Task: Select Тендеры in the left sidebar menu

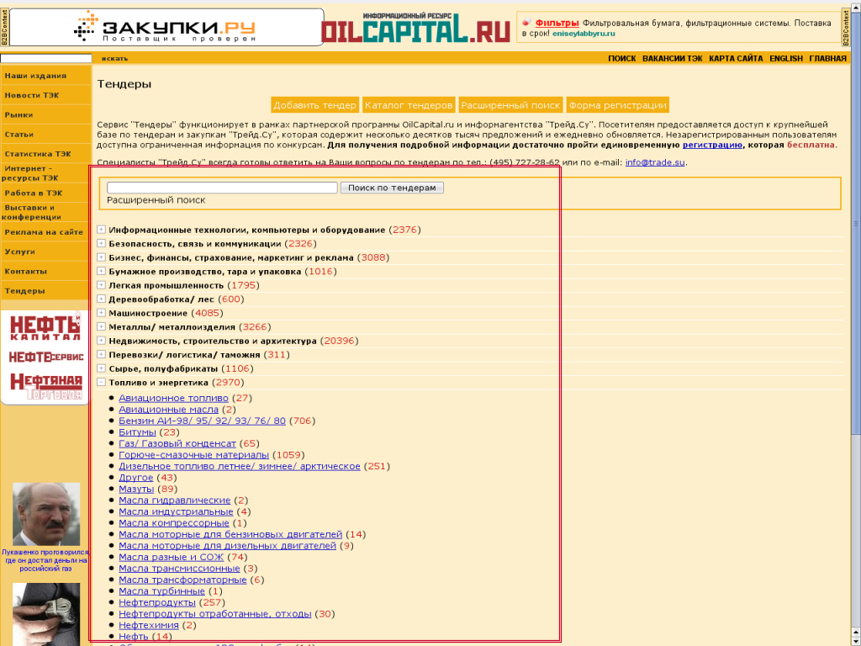Action: tap(25, 291)
